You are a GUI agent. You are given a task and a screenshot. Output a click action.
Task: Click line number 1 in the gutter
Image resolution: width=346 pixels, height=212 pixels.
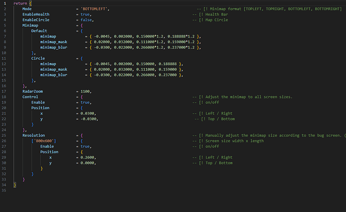4,4
